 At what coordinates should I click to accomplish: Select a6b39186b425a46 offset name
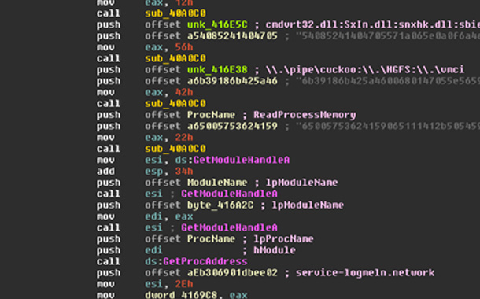coord(232,81)
